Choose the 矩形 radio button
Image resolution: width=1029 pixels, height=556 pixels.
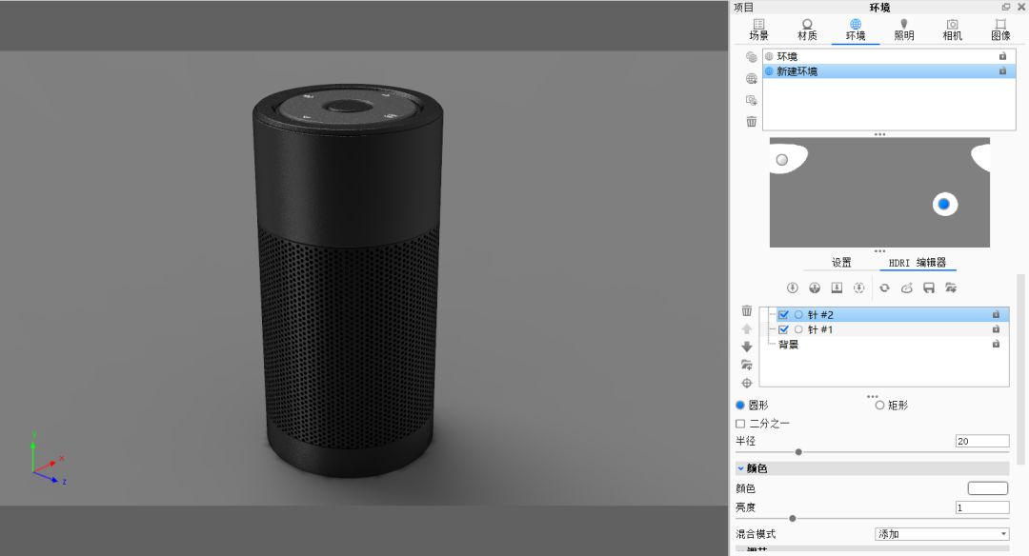tap(879, 406)
